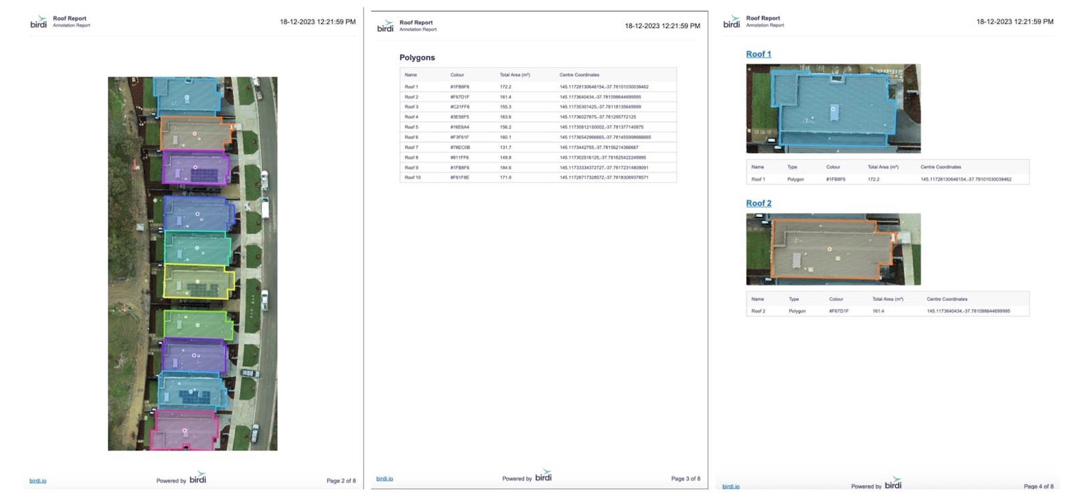Click Roof 10 coordinates 145.11728717328572,-37.78183089378571
The image size is (1071, 496).
pyautogui.click(x=604, y=178)
